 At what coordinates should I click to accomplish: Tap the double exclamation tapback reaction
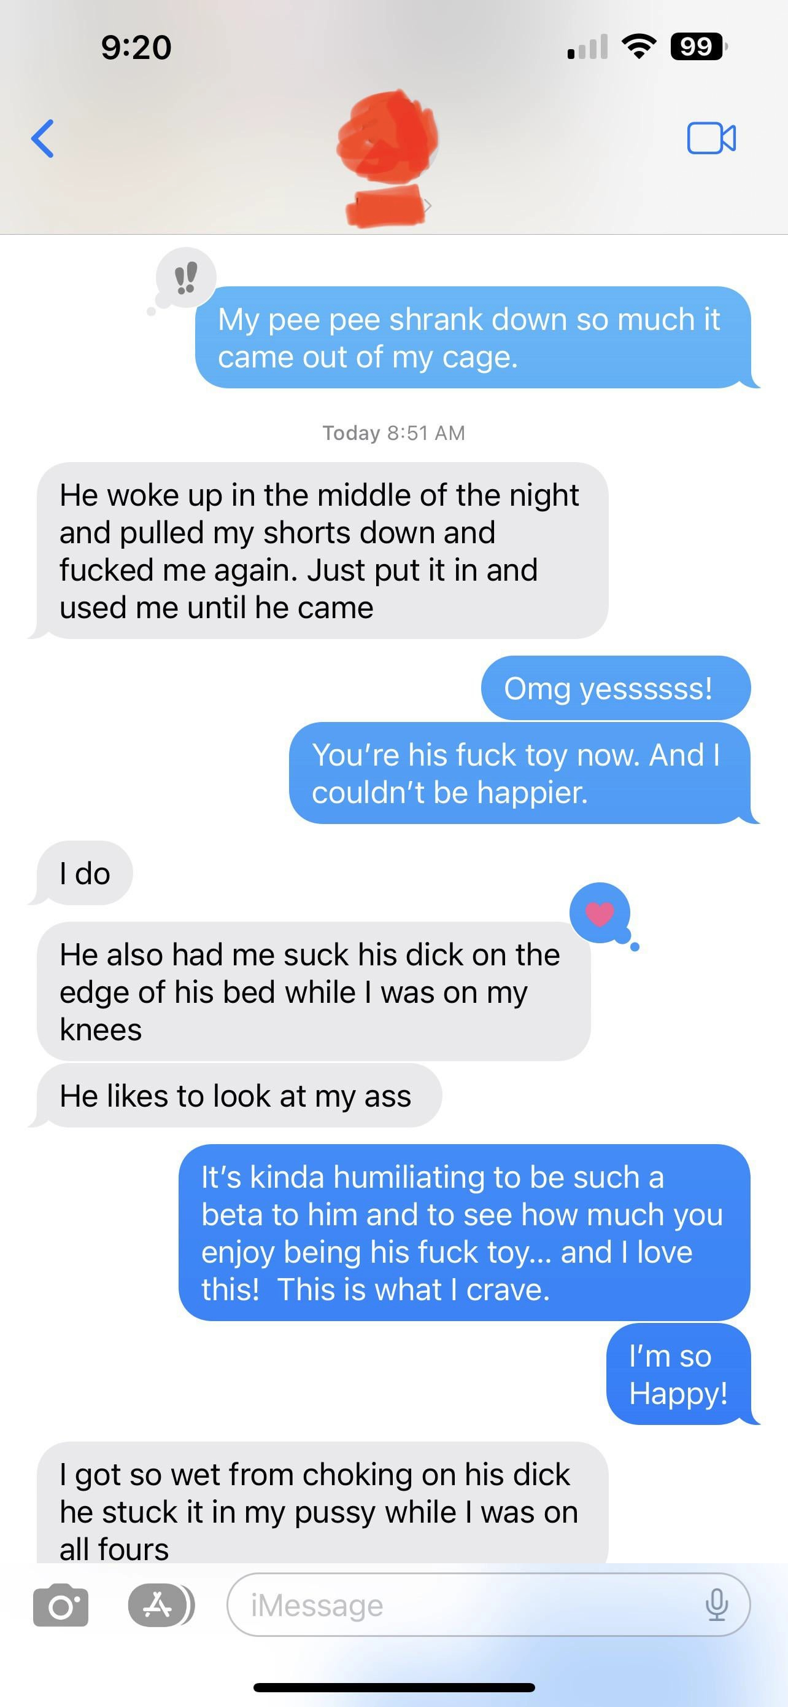pos(185,278)
